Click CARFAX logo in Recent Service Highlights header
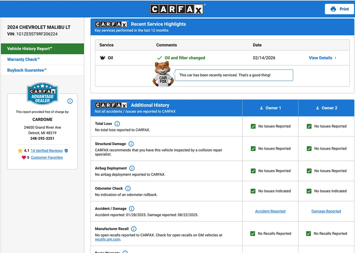Viewport: 355px width, 253px height. 111,24
